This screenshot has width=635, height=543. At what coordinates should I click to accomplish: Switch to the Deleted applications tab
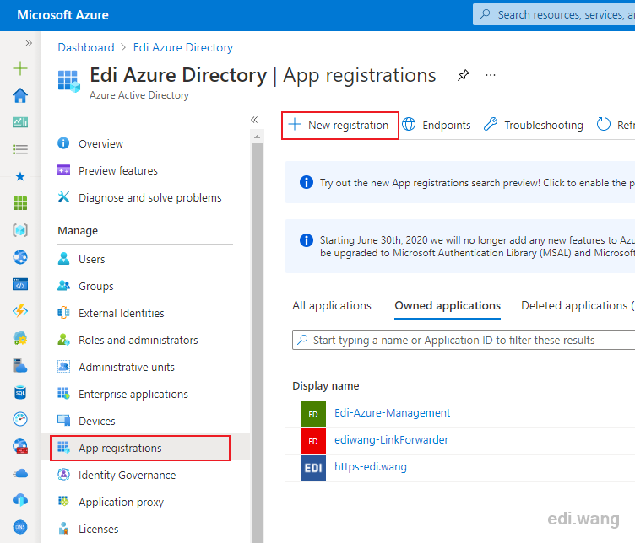tap(578, 306)
